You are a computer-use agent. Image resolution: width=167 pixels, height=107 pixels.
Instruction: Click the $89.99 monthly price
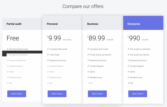point(100,38)
